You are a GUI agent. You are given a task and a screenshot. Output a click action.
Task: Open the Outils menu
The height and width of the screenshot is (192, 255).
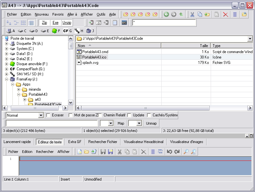pyautogui.click(x=101, y=14)
